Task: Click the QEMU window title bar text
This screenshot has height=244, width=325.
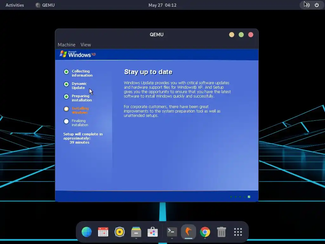Action: click(x=156, y=35)
